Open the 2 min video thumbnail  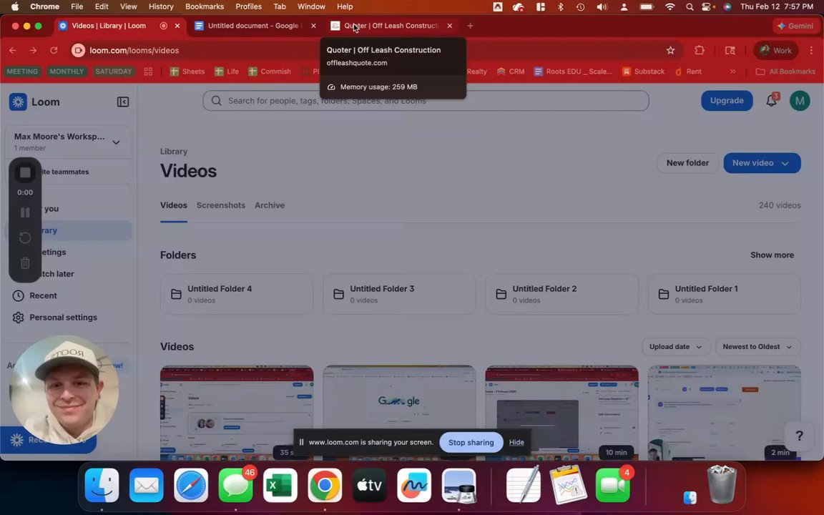(x=724, y=413)
